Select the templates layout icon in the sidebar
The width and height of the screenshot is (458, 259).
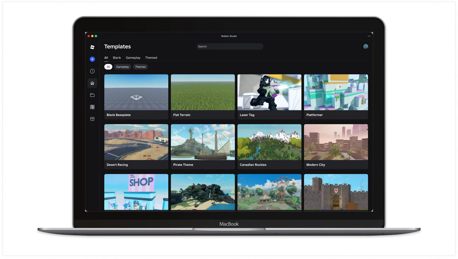point(92,107)
